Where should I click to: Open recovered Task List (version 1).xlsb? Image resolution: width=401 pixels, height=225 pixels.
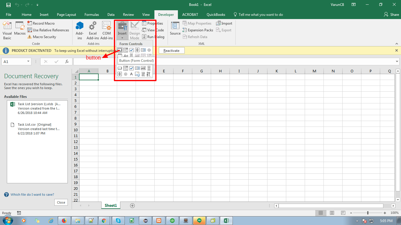(37, 108)
